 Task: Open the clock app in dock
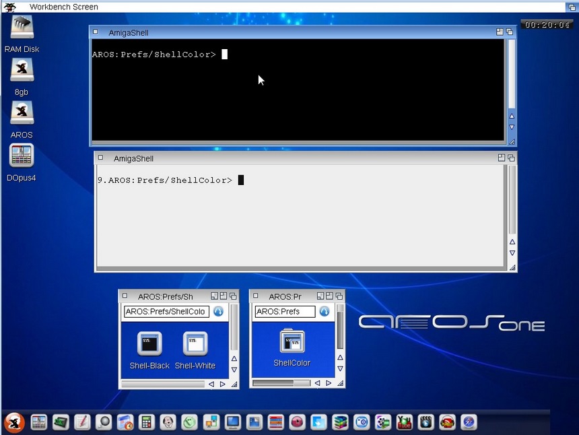[190, 422]
